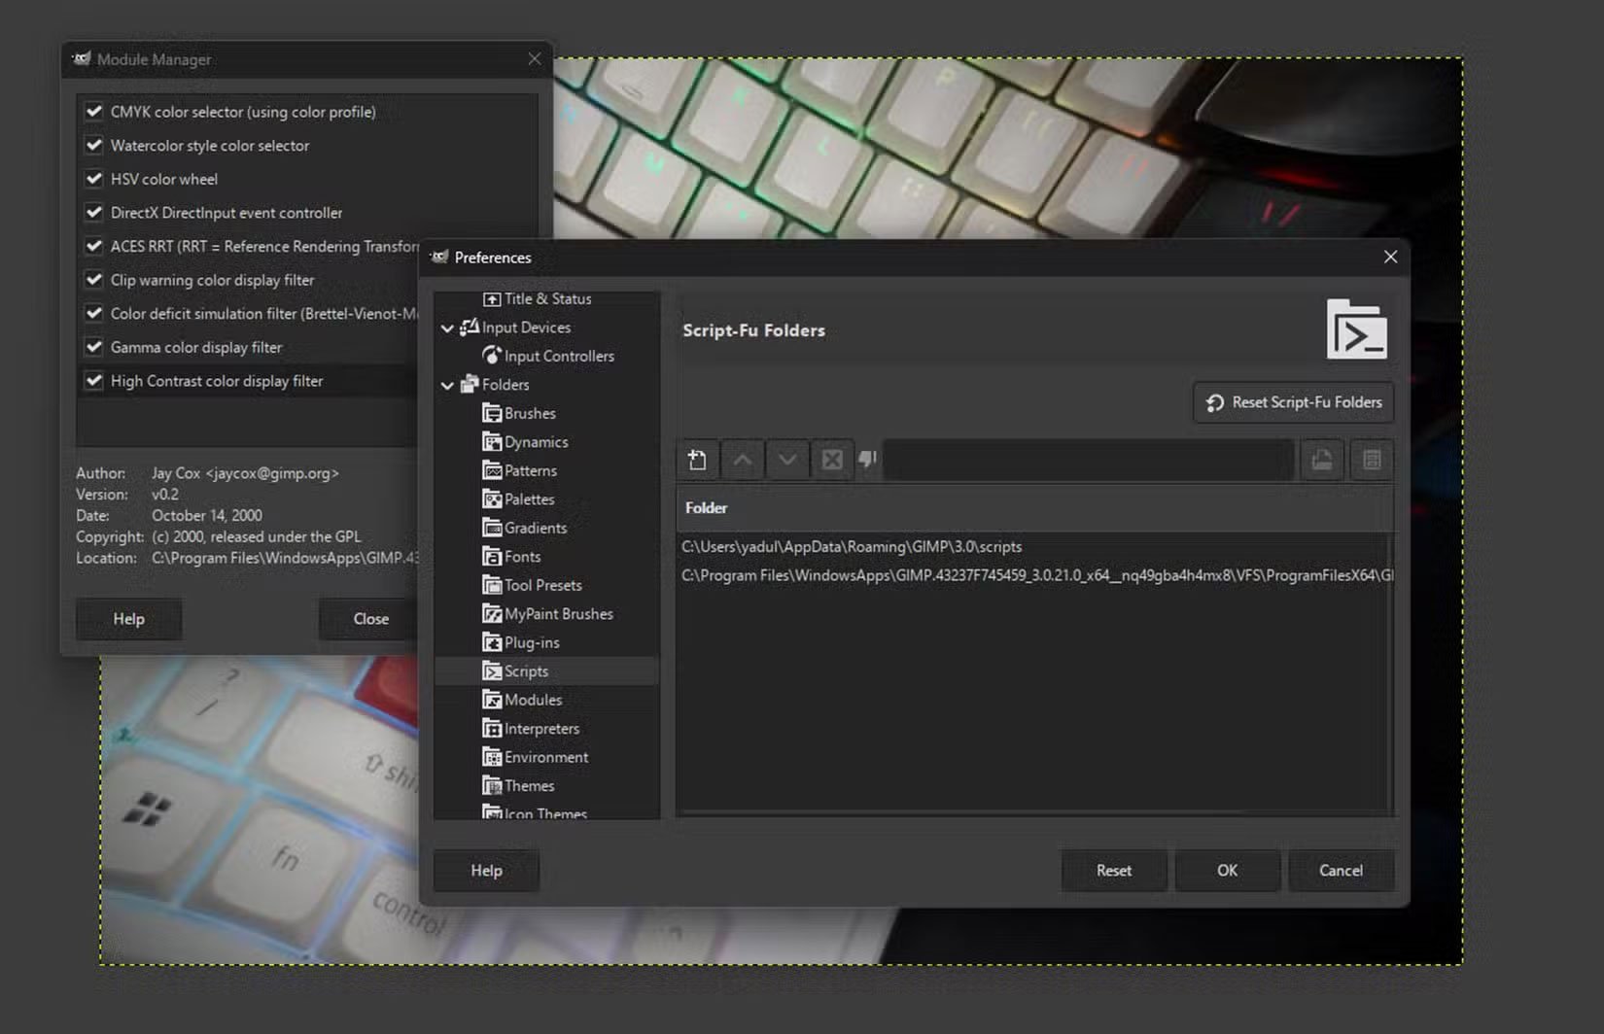1604x1034 pixels.
Task: Collapse the Input Devices section
Action: pyautogui.click(x=447, y=327)
